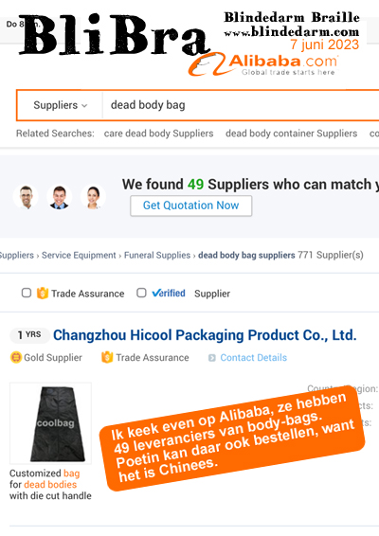Screen dimensions: 379x536
Task: Click the Contact Details arrow icon
Action: click(x=212, y=358)
